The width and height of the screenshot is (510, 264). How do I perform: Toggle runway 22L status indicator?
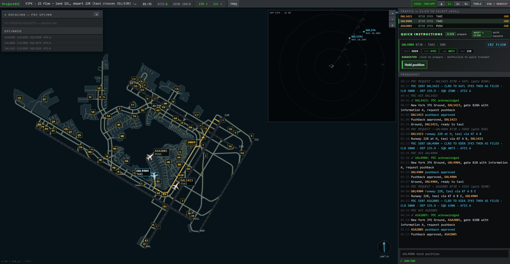tap(218, 4)
